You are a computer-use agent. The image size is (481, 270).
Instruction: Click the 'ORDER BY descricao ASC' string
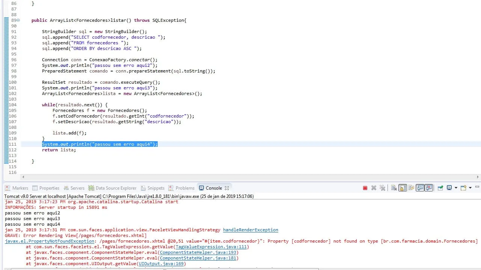tap(104, 48)
